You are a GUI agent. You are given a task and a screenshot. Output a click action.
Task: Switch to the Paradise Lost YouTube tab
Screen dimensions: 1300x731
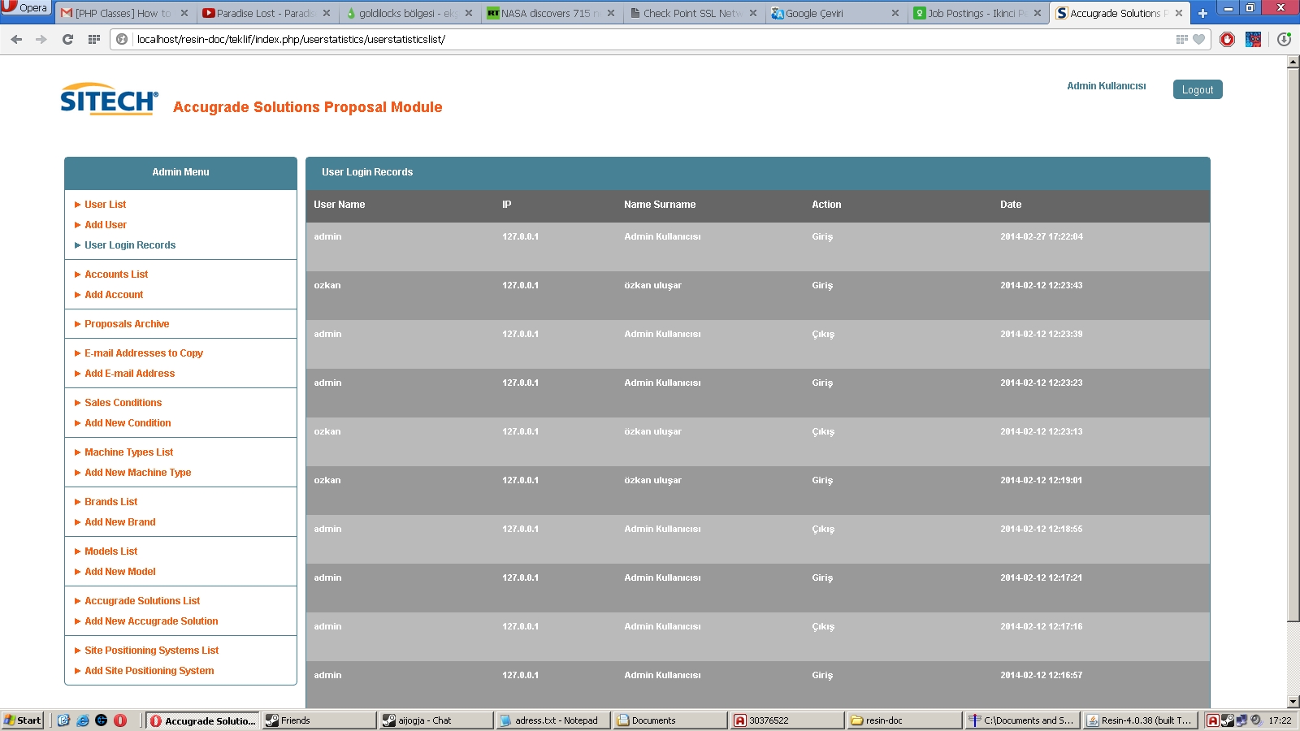coord(266,13)
